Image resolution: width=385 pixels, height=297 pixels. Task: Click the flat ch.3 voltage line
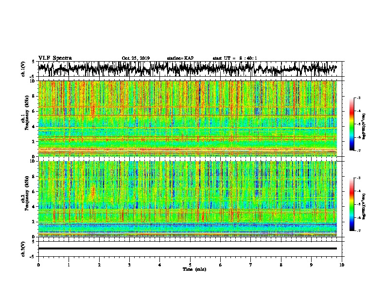coord(187,248)
